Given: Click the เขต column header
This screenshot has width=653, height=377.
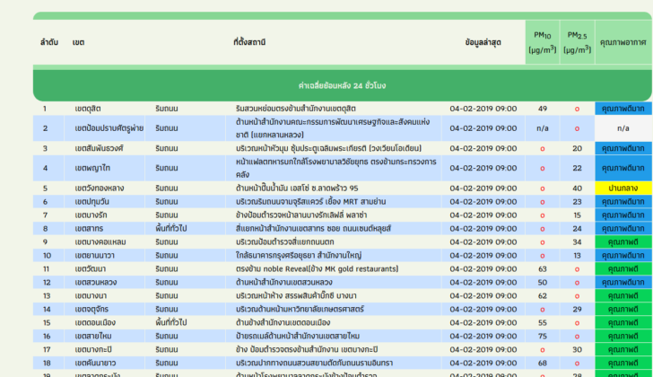Looking at the screenshot, I should [x=78, y=42].
